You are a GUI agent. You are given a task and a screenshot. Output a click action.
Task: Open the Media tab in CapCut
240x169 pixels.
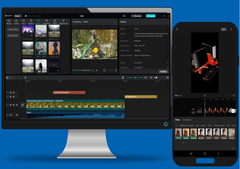pyautogui.click(x=9, y=22)
